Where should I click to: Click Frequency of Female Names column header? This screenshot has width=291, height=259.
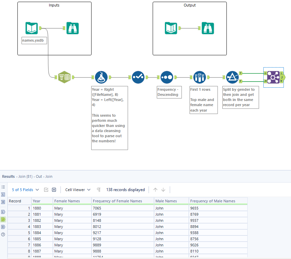(123, 201)
